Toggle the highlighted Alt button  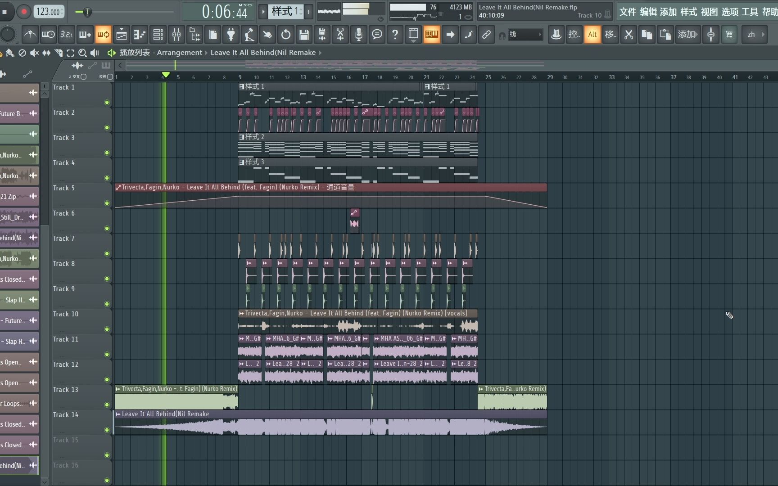tap(593, 34)
